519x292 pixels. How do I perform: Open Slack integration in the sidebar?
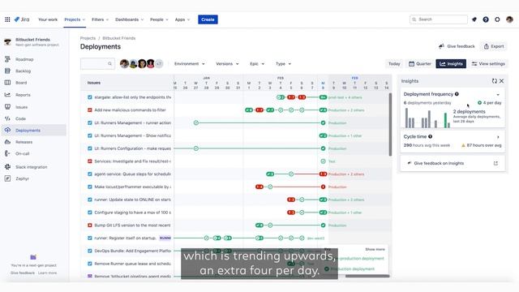pyautogui.click(x=31, y=167)
